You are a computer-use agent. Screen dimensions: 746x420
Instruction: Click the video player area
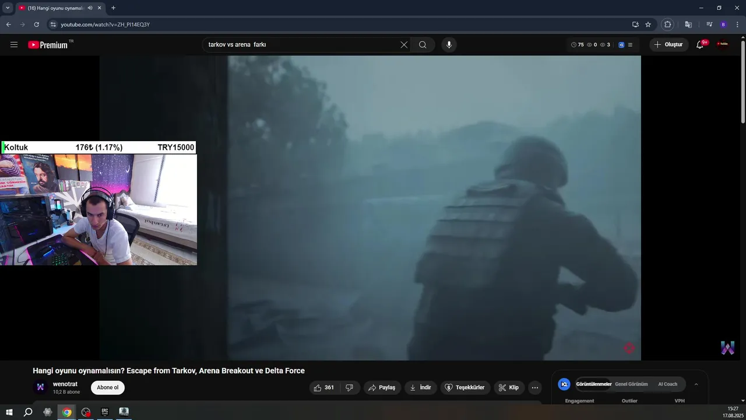coord(370,208)
